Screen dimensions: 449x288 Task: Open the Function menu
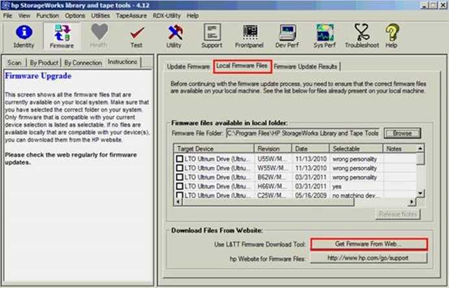point(47,16)
